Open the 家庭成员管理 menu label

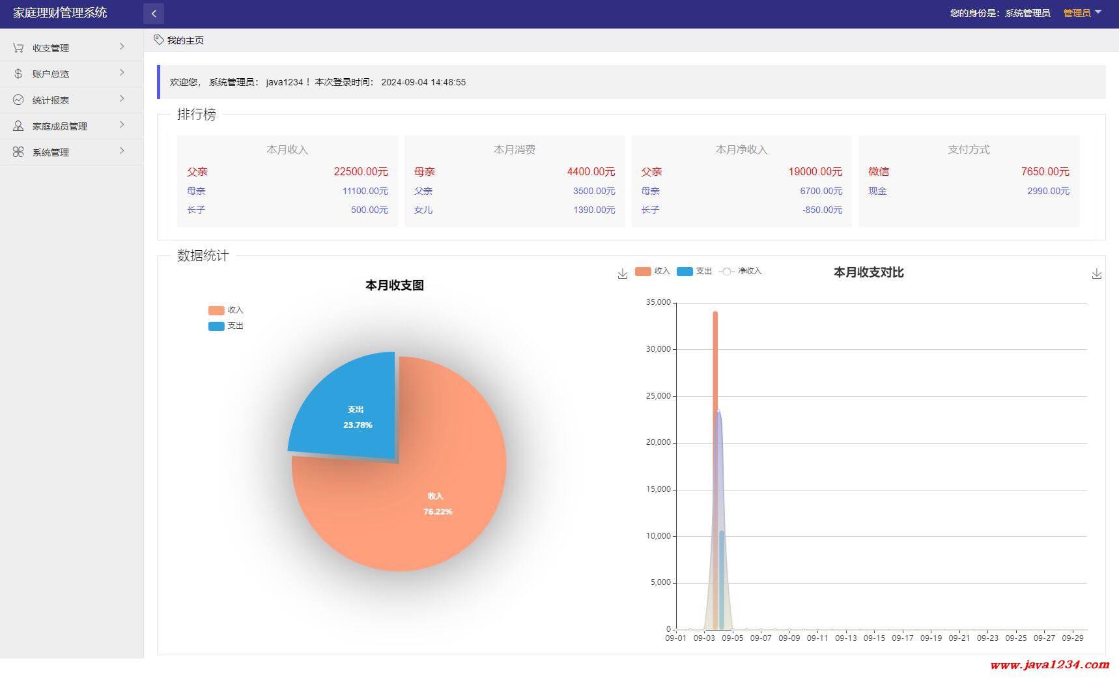(x=60, y=126)
